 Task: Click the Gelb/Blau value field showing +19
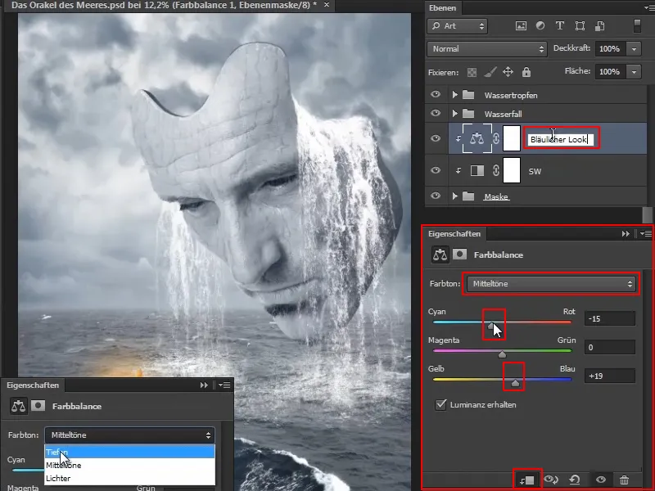(x=610, y=376)
